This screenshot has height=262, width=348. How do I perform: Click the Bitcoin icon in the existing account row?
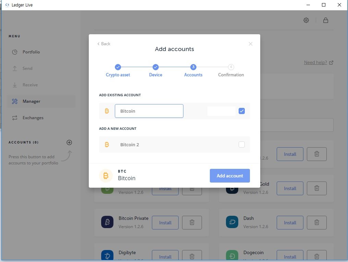[x=107, y=111]
